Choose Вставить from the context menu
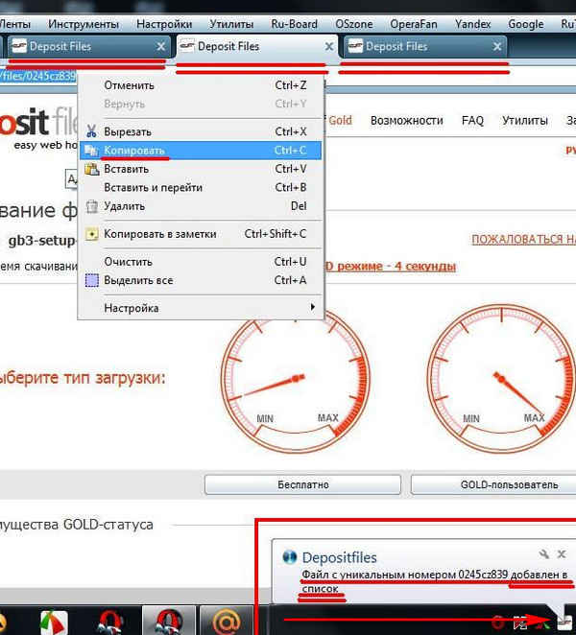Viewport: 576px width, 635px height. coord(126,169)
